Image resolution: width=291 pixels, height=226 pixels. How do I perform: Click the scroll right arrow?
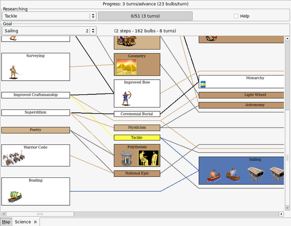coord(282,214)
